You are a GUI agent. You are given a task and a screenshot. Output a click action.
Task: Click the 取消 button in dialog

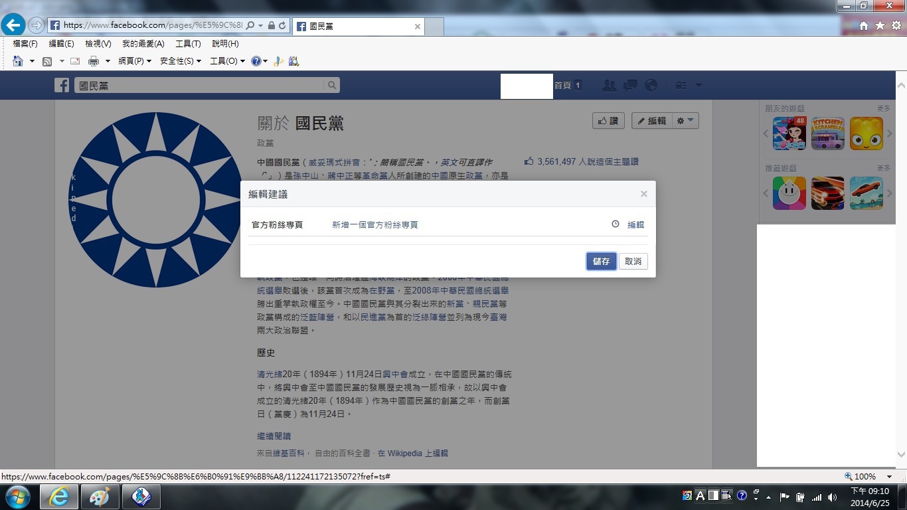click(633, 262)
